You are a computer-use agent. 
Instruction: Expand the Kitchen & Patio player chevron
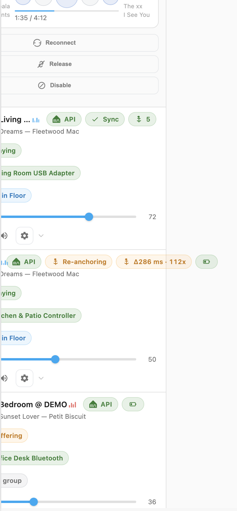click(41, 378)
